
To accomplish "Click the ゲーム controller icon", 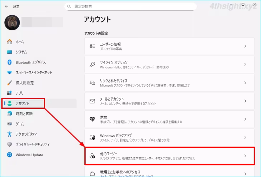I will 10,124.
